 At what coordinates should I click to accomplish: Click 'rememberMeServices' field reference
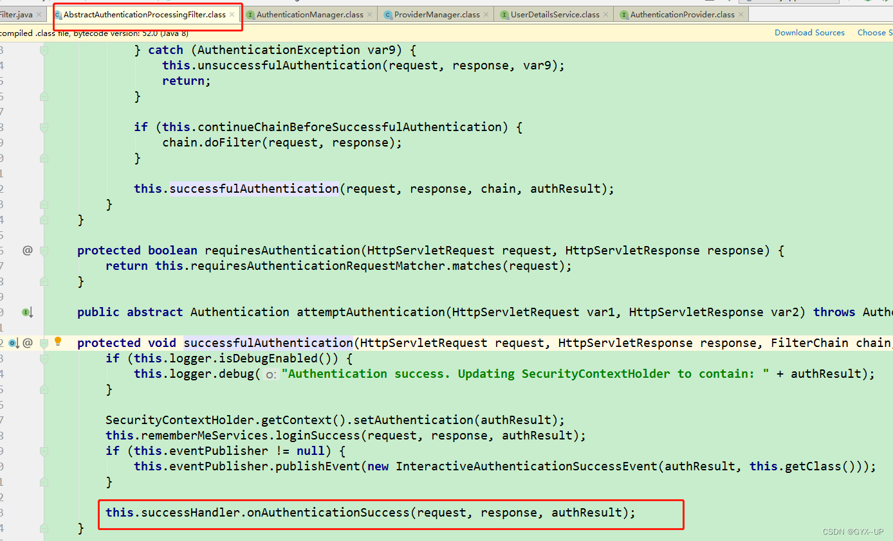pyautogui.click(x=205, y=436)
